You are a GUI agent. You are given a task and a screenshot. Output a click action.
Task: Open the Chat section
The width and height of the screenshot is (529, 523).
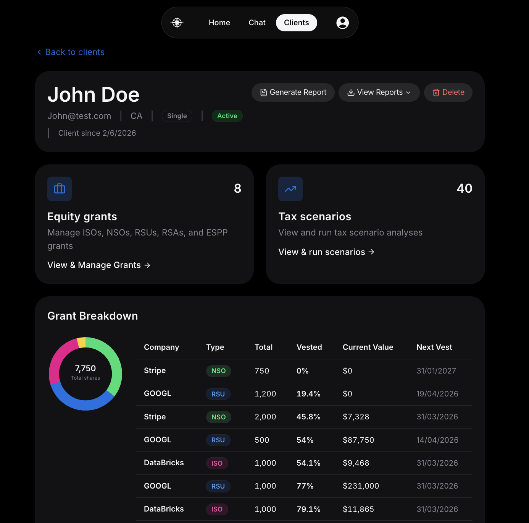coord(256,23)
